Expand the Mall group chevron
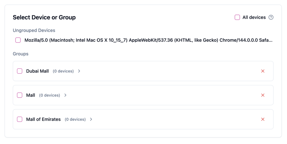The image size is (287, 144). pyautogui.click(x=65, y=95)
